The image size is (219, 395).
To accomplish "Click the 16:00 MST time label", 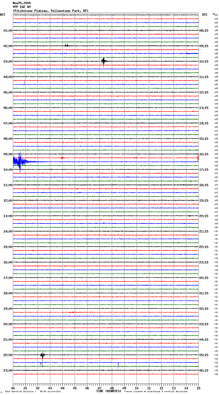I will pyautogui.click(x=8, y=262).
